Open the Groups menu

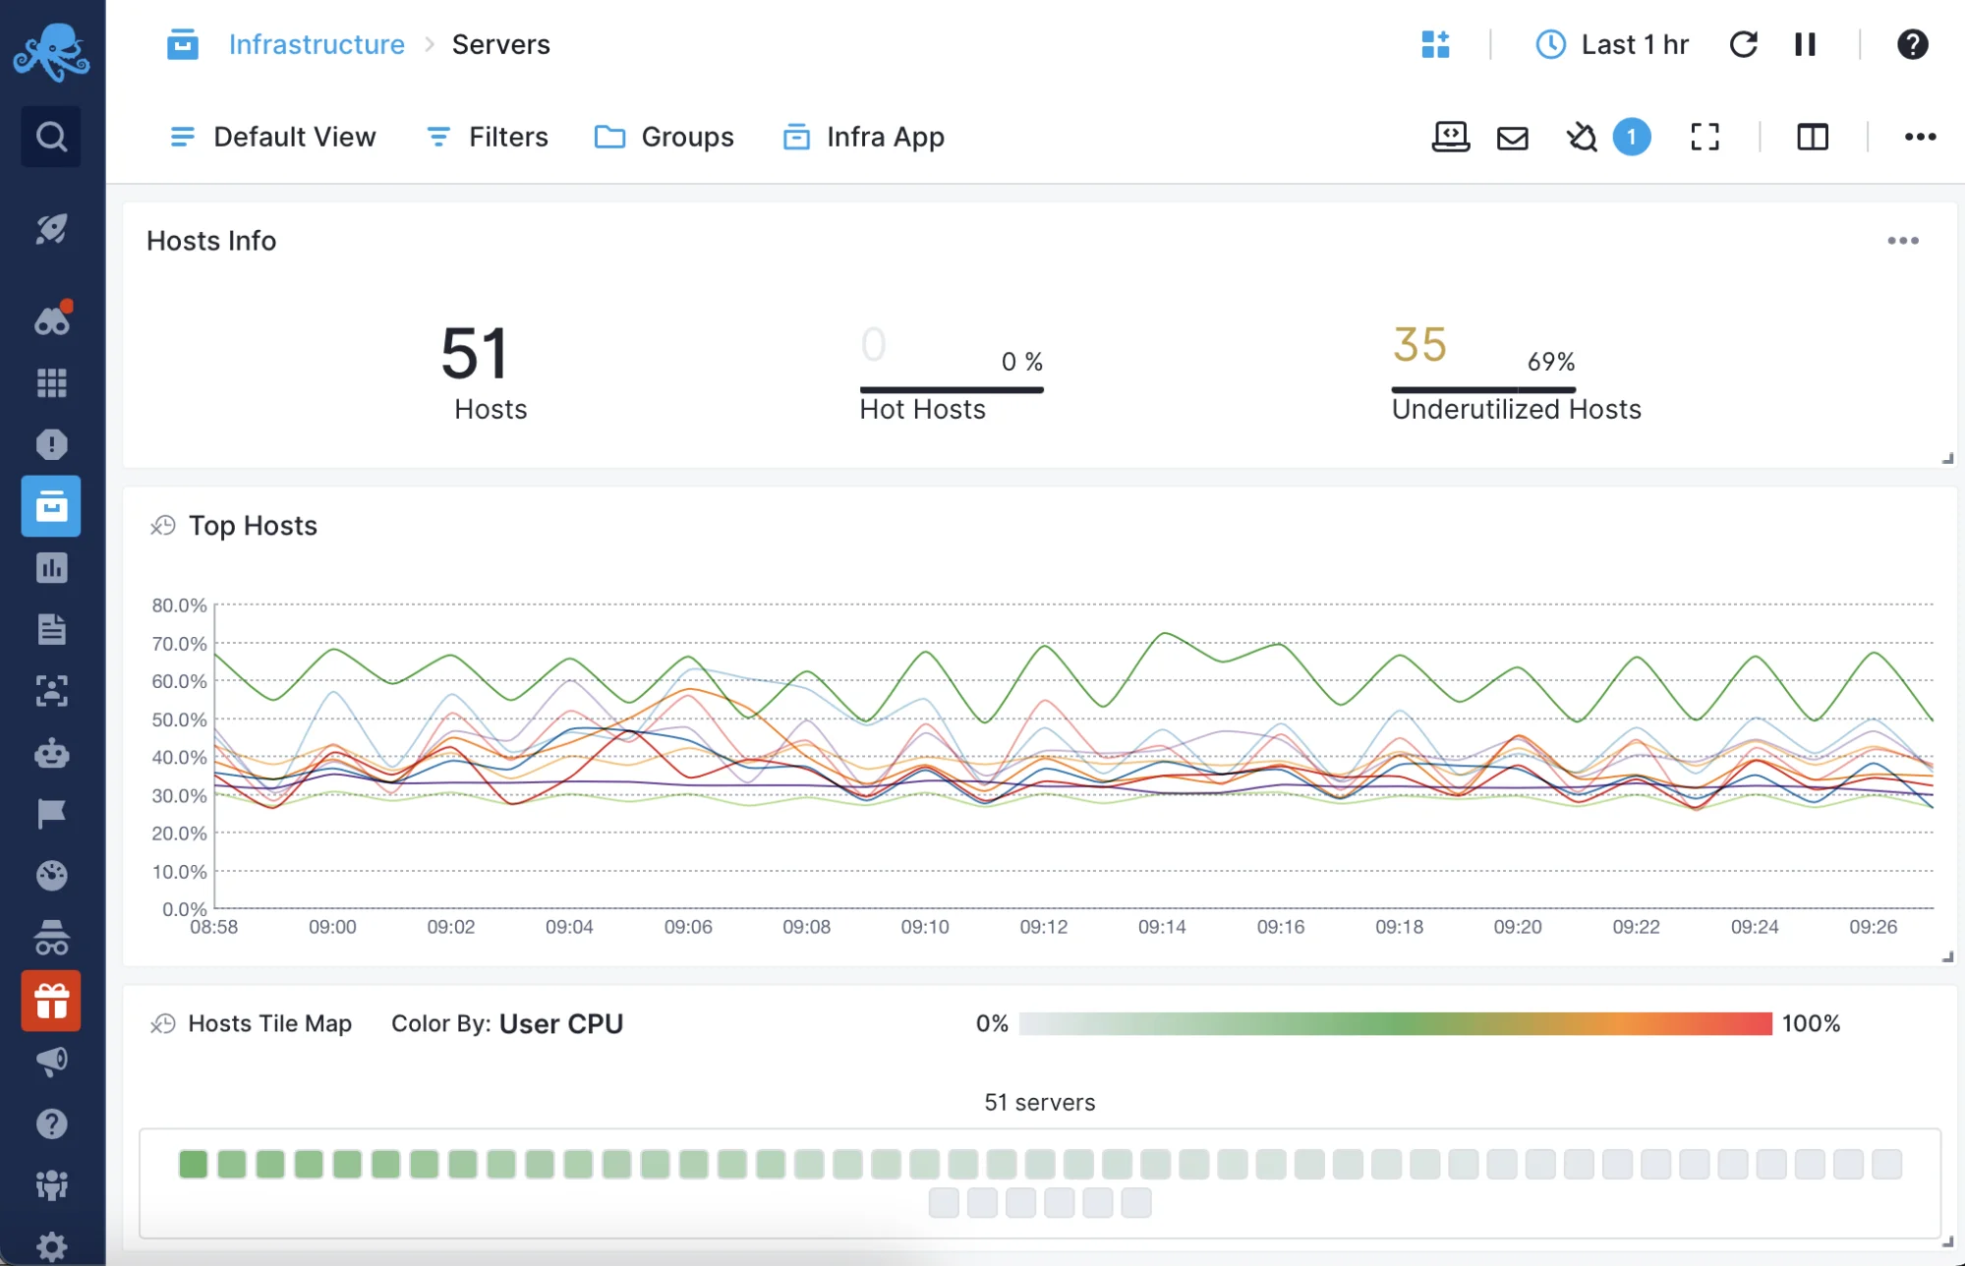coord(687,137)
